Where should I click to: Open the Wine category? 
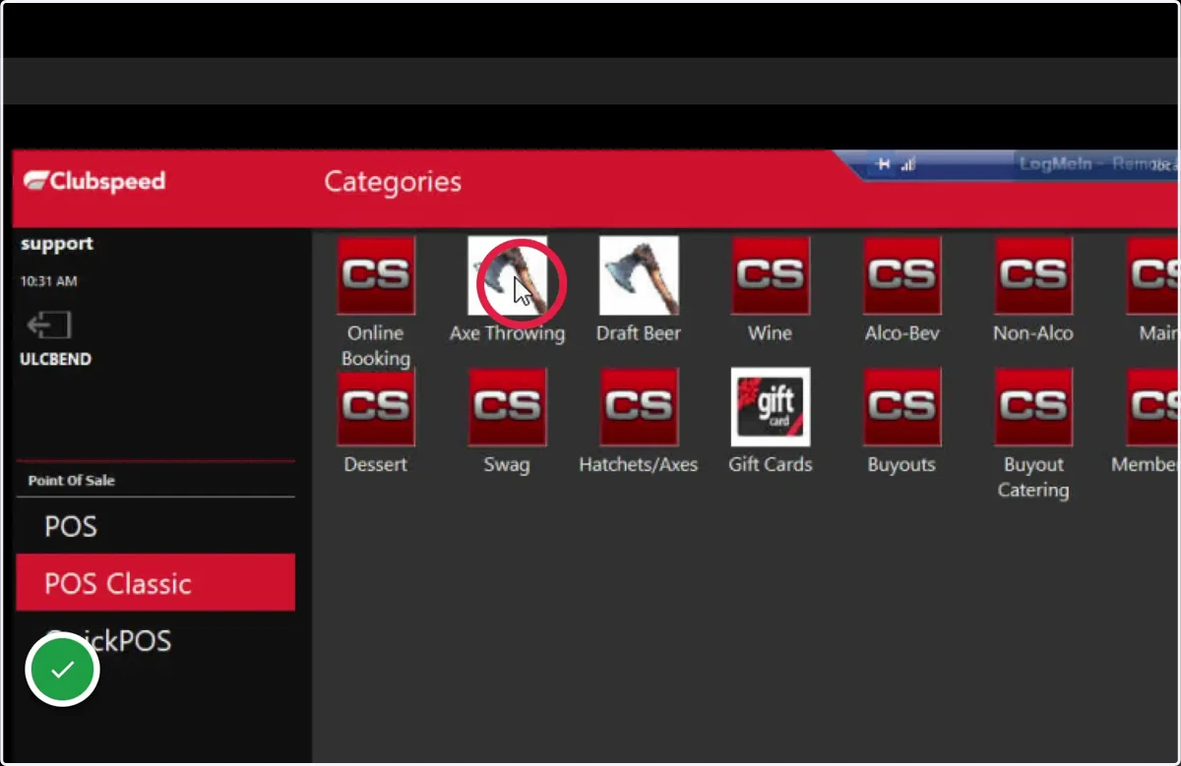[x=771, y=276]
